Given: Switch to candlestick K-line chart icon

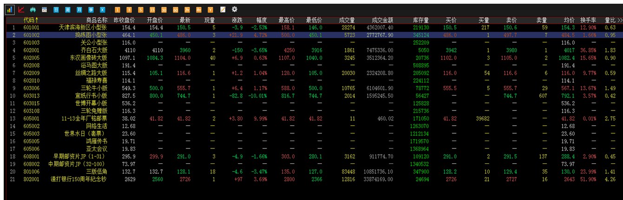Looking at the screenshot, I should 33,9.
